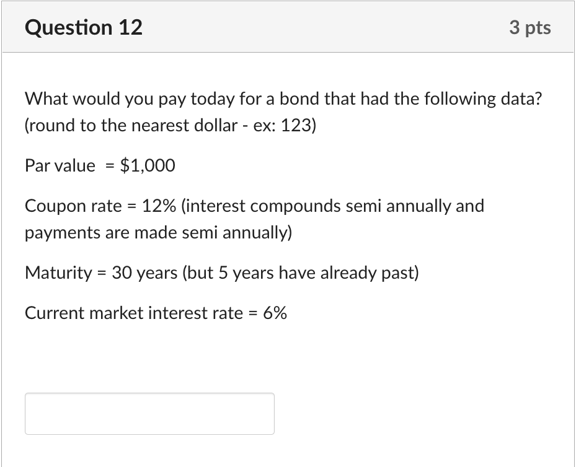Click the question prompt paragraph

283,98
